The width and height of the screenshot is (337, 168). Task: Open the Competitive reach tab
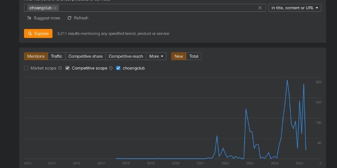click(x=126, y=56)
